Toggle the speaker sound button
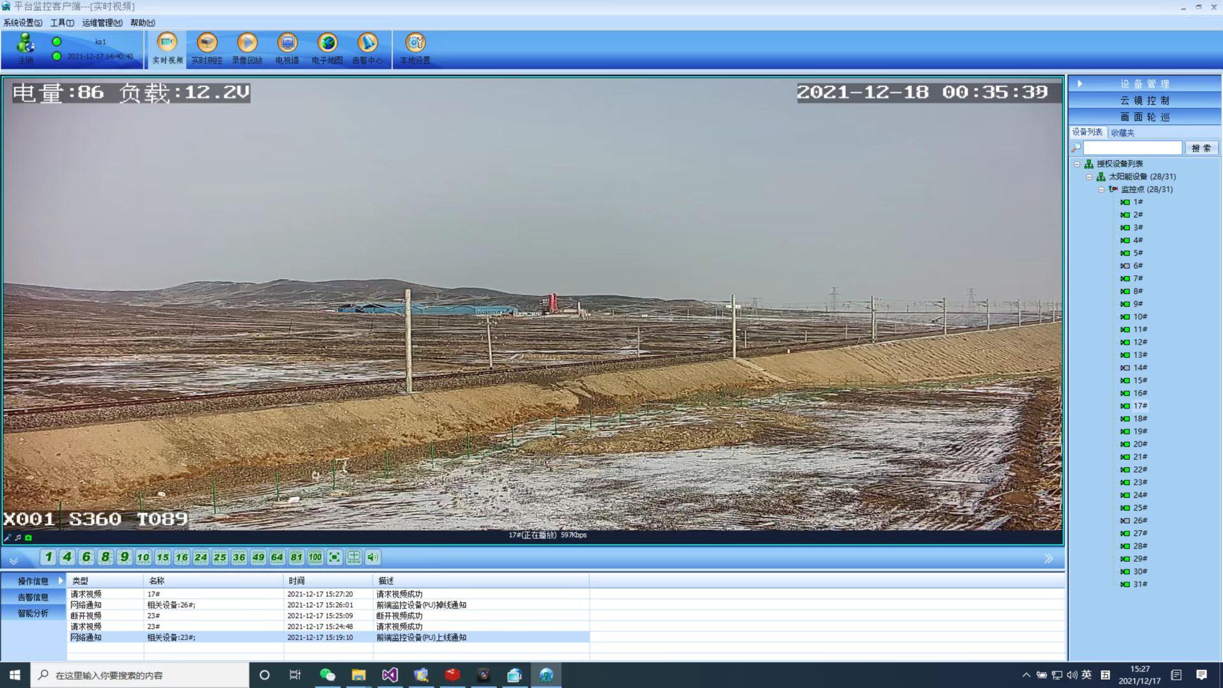The height and width of the screenshot is (688, 1223). click(x=373, y=557)
